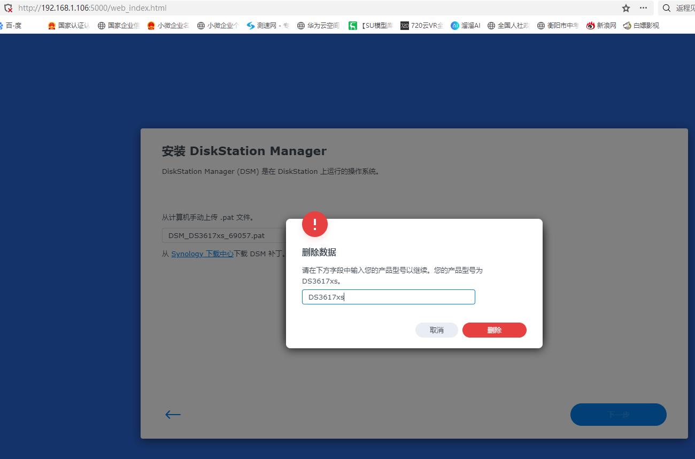Click the 下一步 (Next) button
Screen dimensions: 695x459
pos(618,415)
